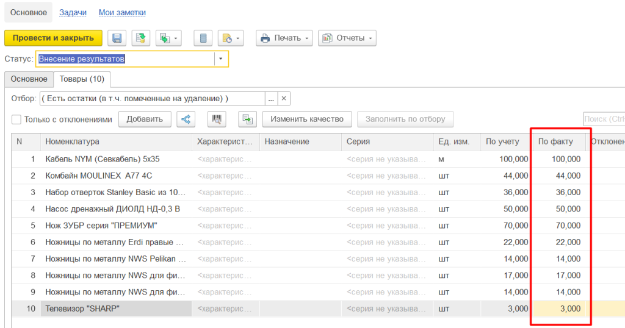
Task: Clear the Отбор filter with the cross
Action: pyautogui.click(x=284, y=99)
